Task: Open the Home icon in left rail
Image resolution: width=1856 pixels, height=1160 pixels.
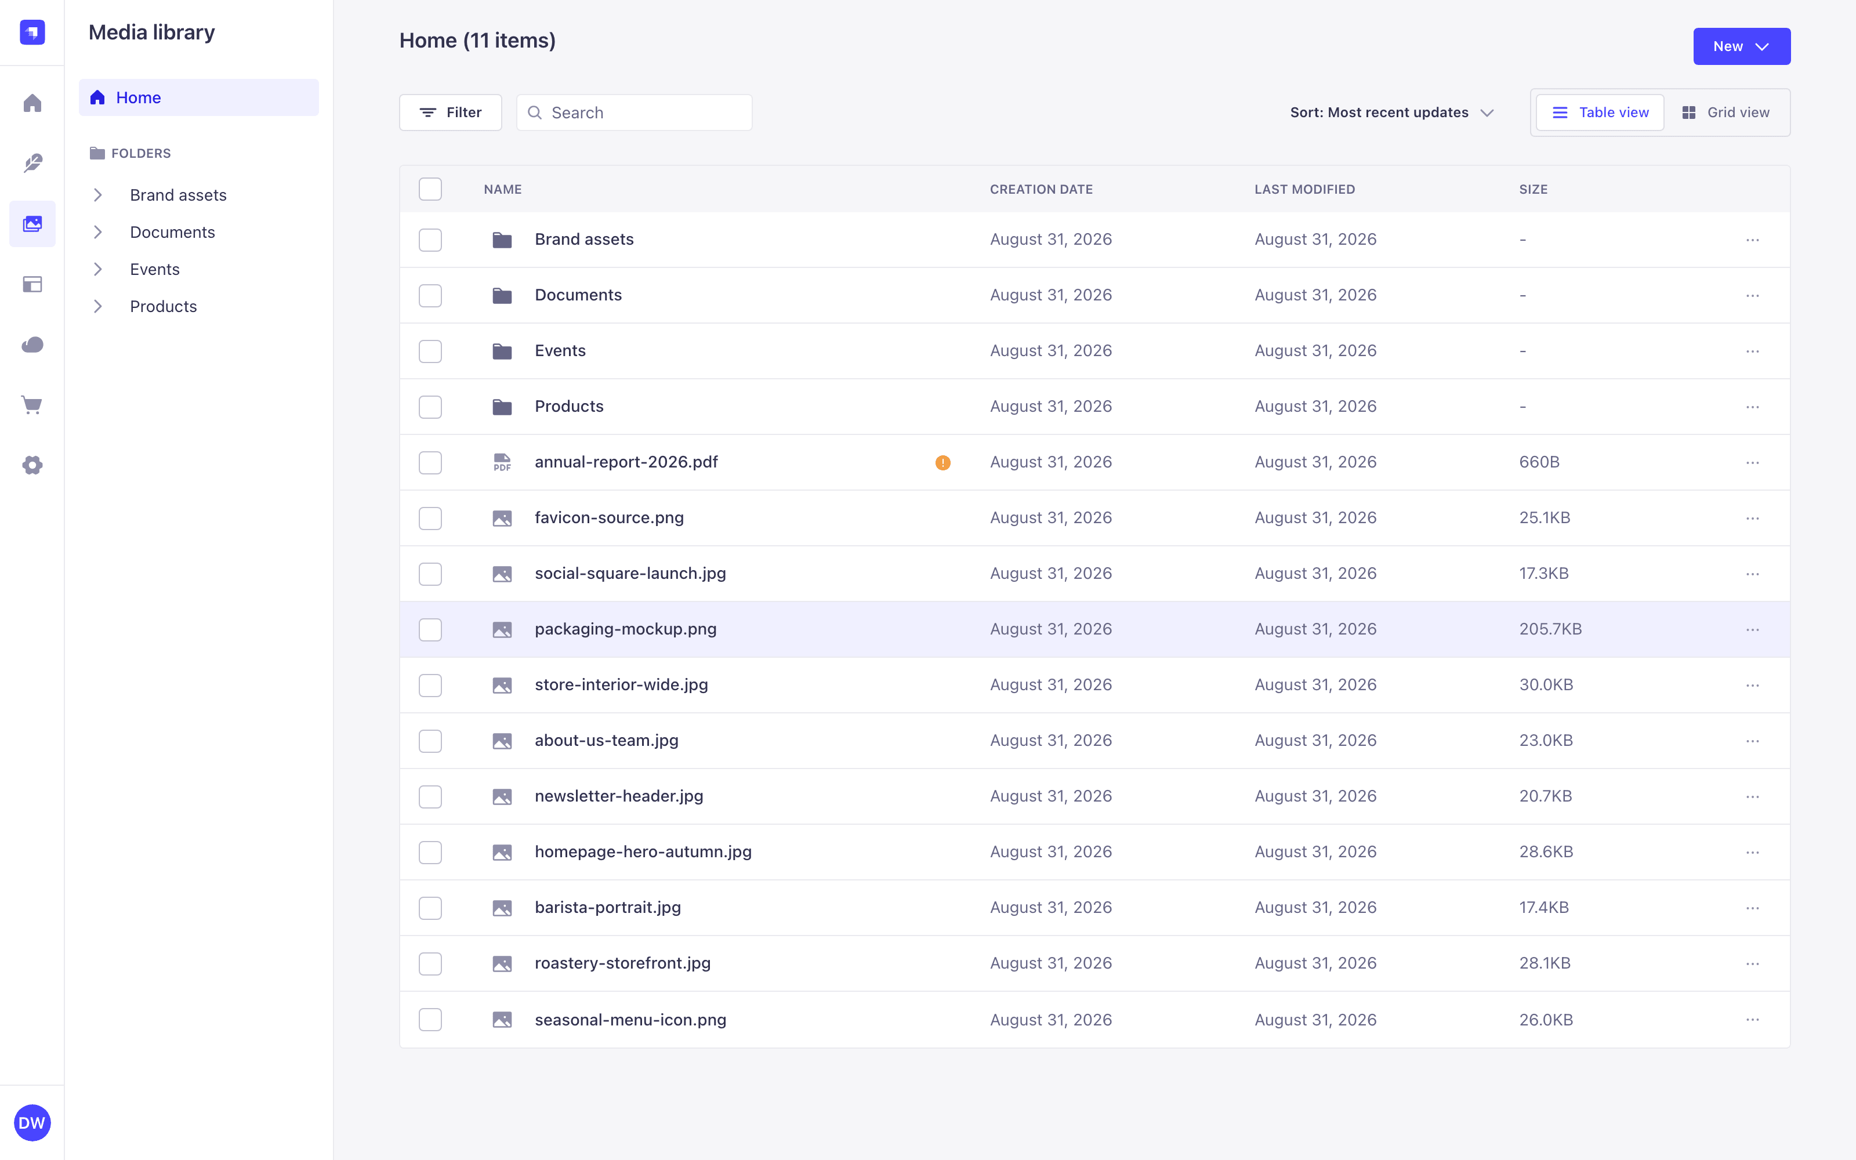Action: (x=32, y=103)
